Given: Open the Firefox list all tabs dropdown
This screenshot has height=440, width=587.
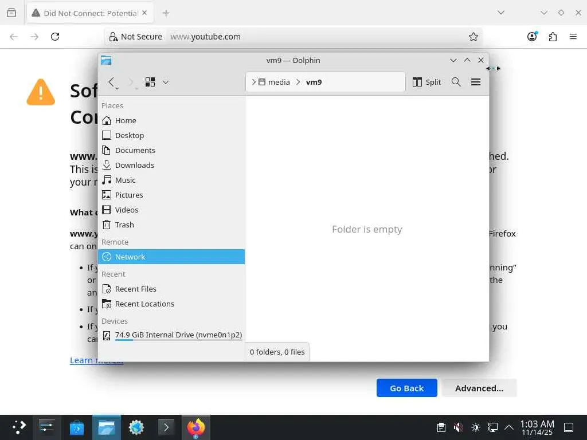Looking at the screenshot, I should [501, 13].
